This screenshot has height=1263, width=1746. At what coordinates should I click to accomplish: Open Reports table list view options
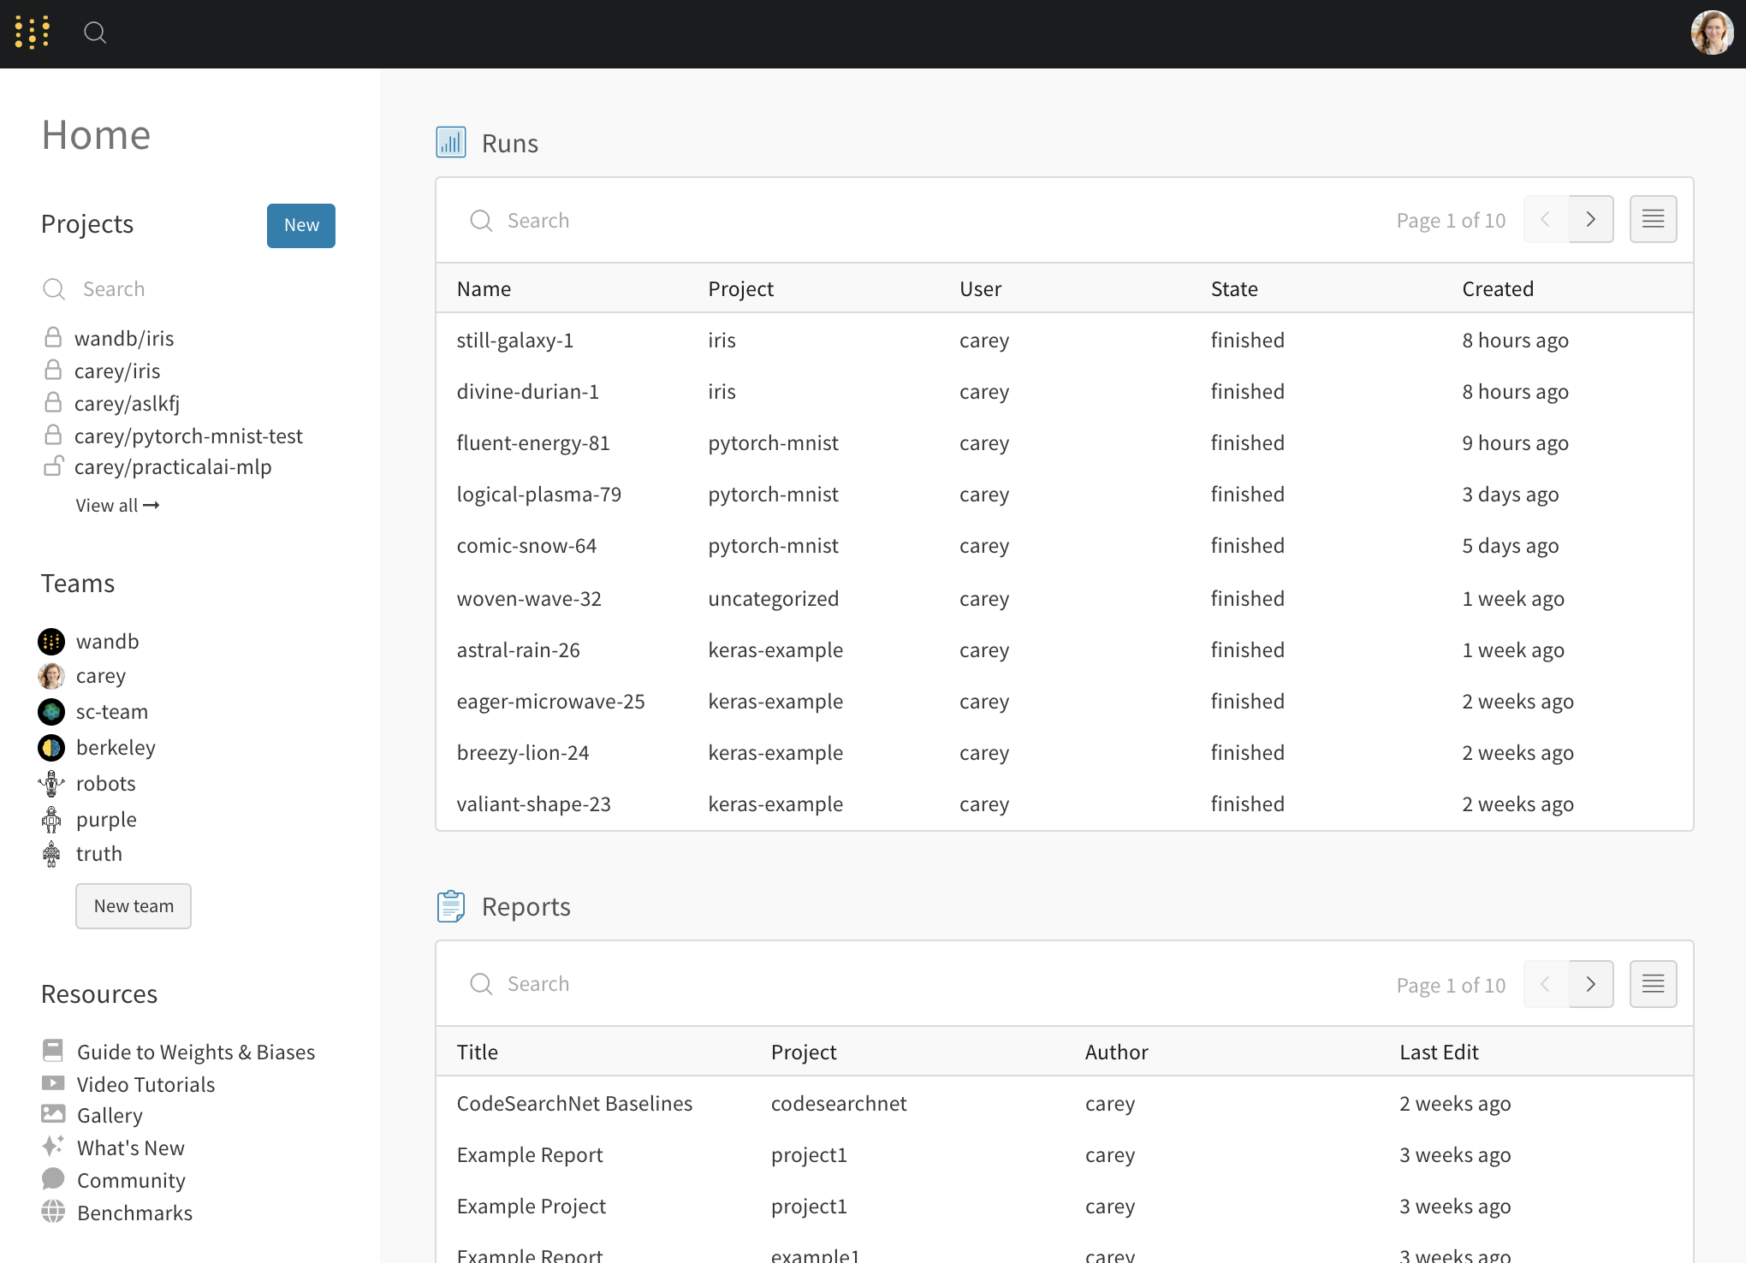[x=1653, y=984]
